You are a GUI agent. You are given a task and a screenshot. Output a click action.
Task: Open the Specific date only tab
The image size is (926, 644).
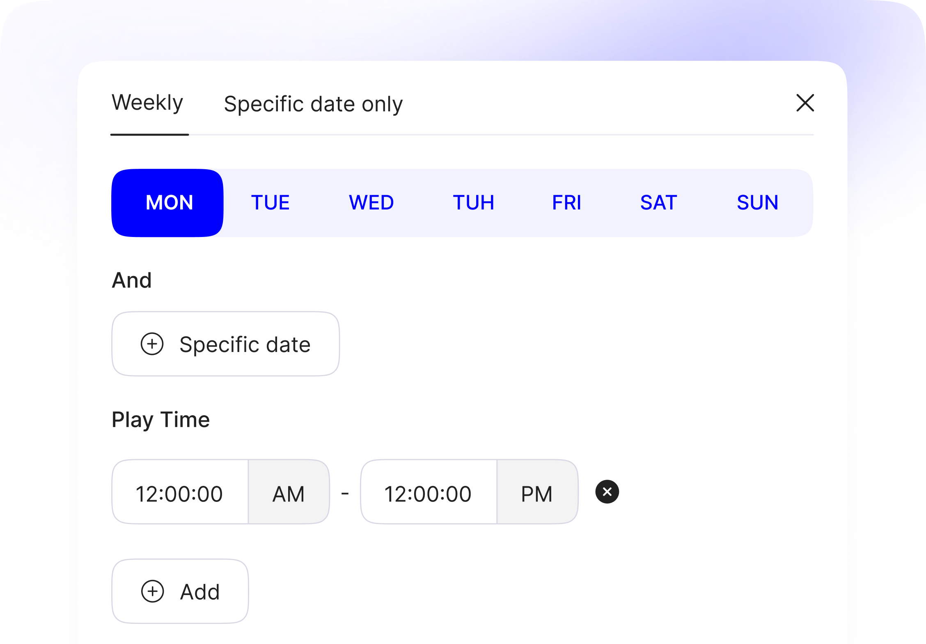pos(313,104)
